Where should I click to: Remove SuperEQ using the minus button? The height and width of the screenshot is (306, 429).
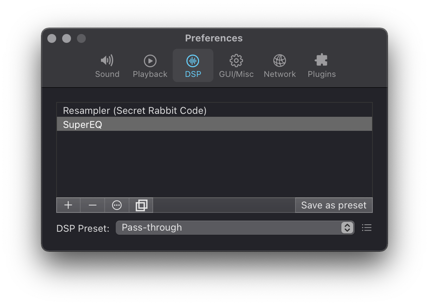(x=92, y=205)
